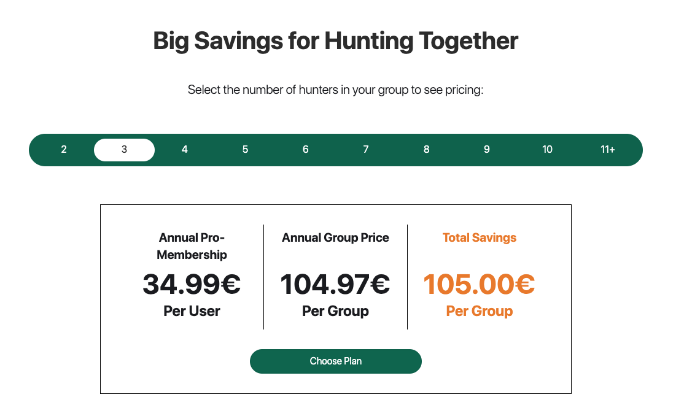Set group size to 6 hunters
This screenshot has width=684, height=416.
tap(305, 150)
